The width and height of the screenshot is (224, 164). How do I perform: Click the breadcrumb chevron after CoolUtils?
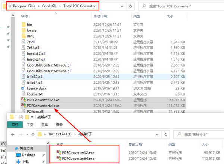point(60,6)
